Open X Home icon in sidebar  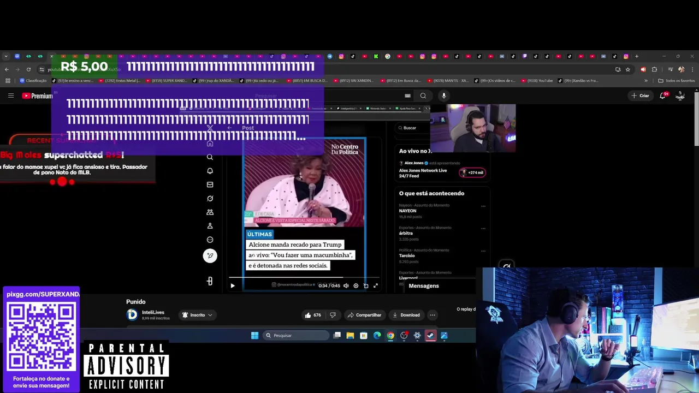(210, 144)
